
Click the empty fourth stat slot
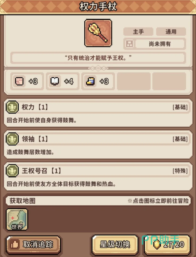point(134,81)
